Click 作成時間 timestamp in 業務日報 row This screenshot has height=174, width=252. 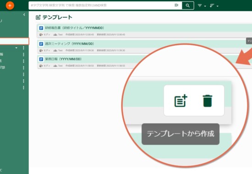point(80,66)
